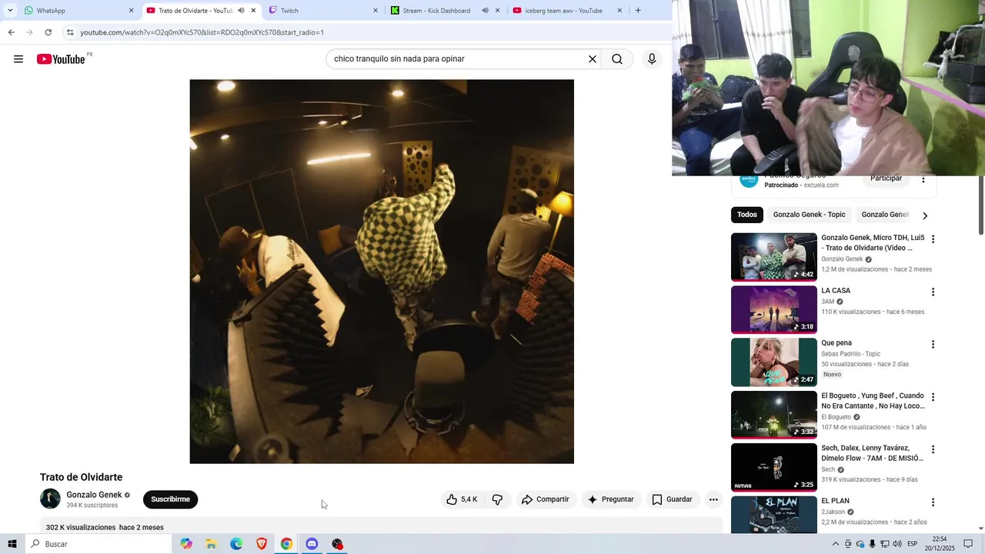The width and height of the screenshot is (985, 554).
Task: Open options for EL PLAN video
Action: [933, 502]
